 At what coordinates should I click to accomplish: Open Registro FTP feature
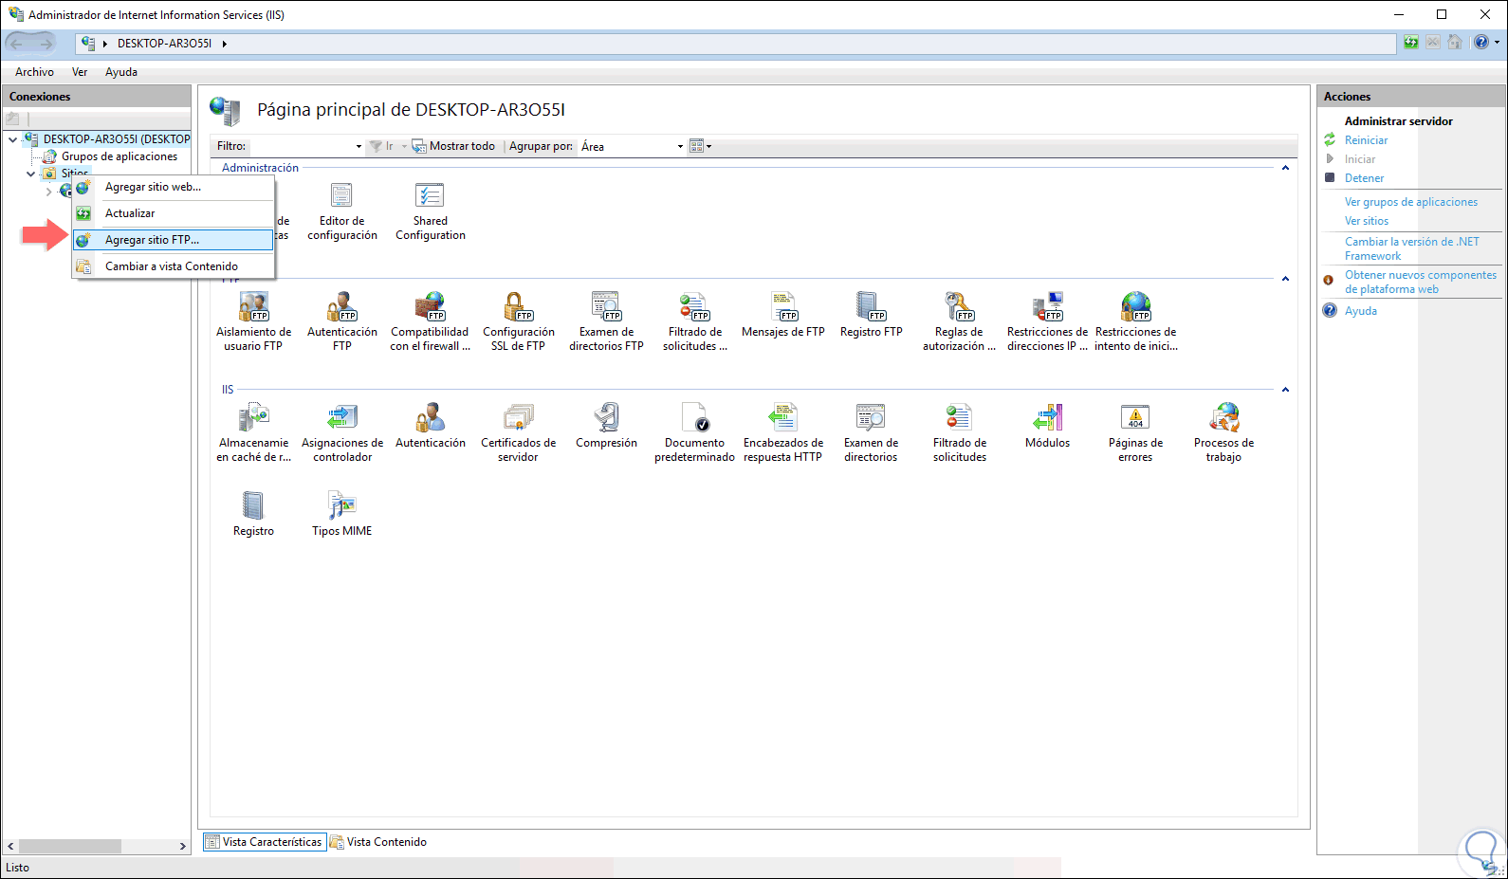pos(872,316)
